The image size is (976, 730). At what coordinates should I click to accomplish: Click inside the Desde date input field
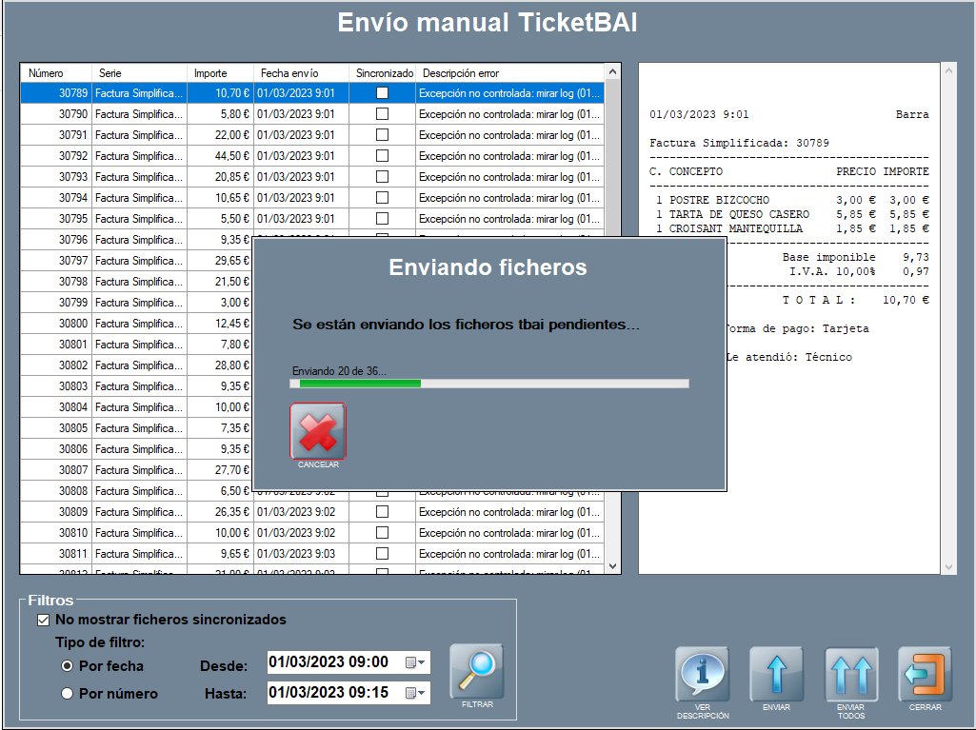click(x=329, y=662)
